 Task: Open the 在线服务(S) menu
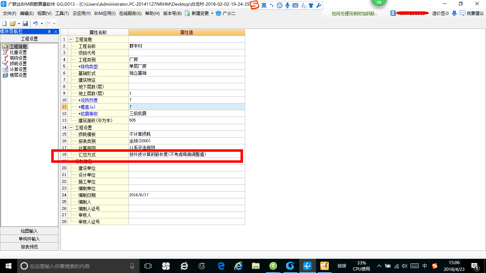[x=130, y=14]
